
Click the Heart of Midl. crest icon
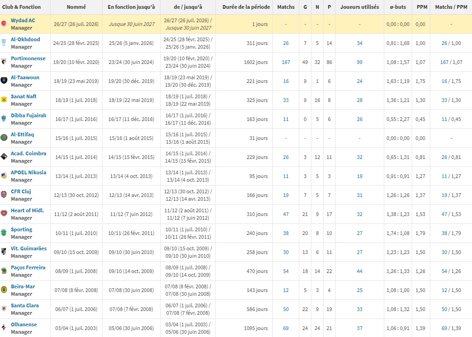coord(4,213)
